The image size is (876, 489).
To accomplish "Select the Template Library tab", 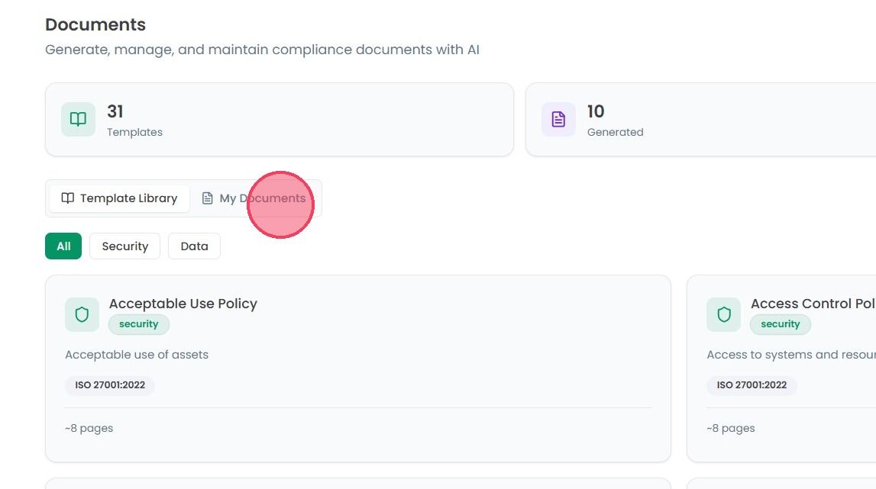I will pos(120,198).
